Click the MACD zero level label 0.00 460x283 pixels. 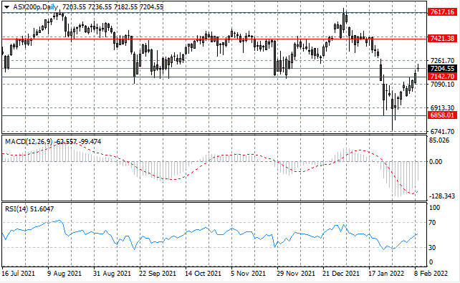(436, 162)
